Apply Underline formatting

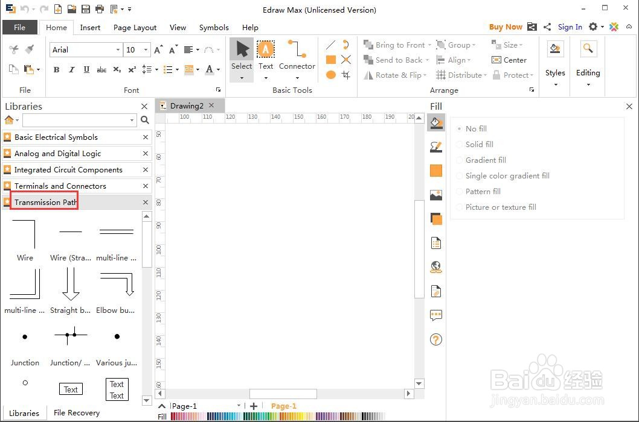click(x=86, y=69)
